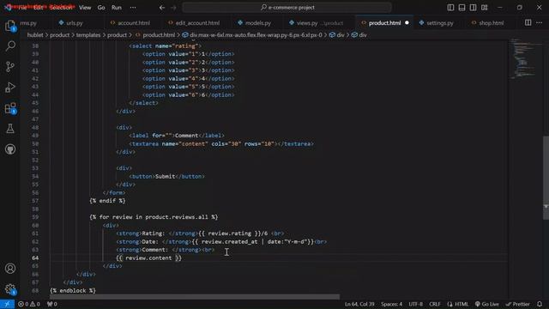This screenshot has width=549, height=309.
Task: Click the vertical scrollbar thumb of editor
Action: (546, 178)
